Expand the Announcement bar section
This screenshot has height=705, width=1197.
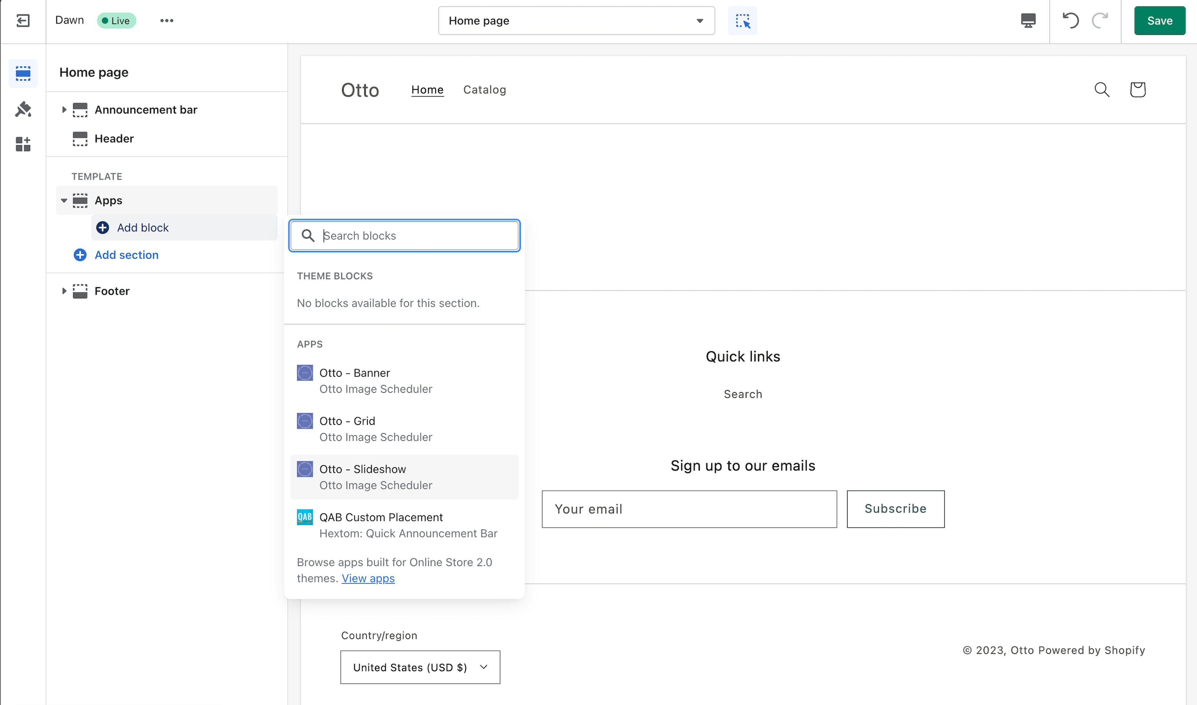[64, 110]
